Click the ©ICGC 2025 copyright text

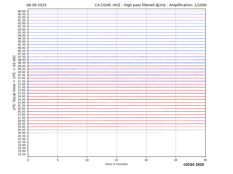pos(194,165)
